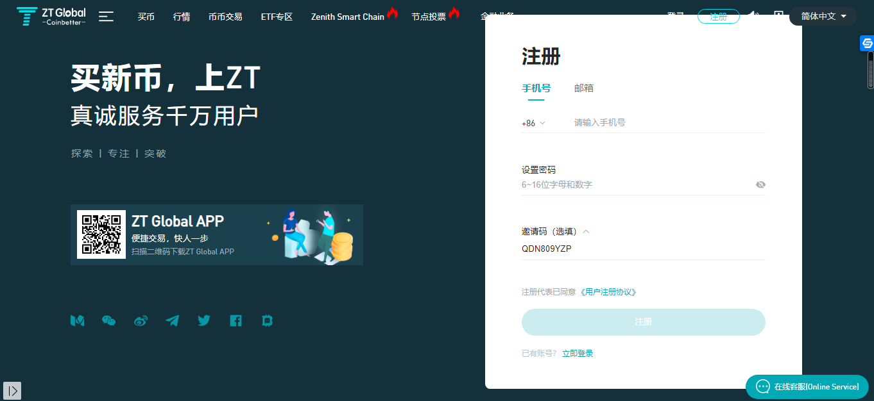
Task: Click the 请输入手机号 phone input field
Action: (669, 123)
